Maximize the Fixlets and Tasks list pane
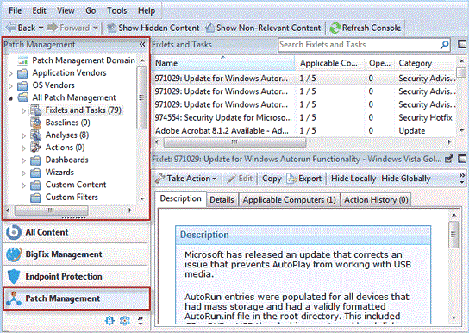Viewport: 469px width, 333px height. coord(462,45)
